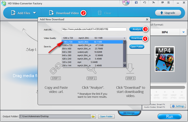Select 854 x 480 23.76MB option
Viewport: 188px width, 122px height.
tap(92, 49)
